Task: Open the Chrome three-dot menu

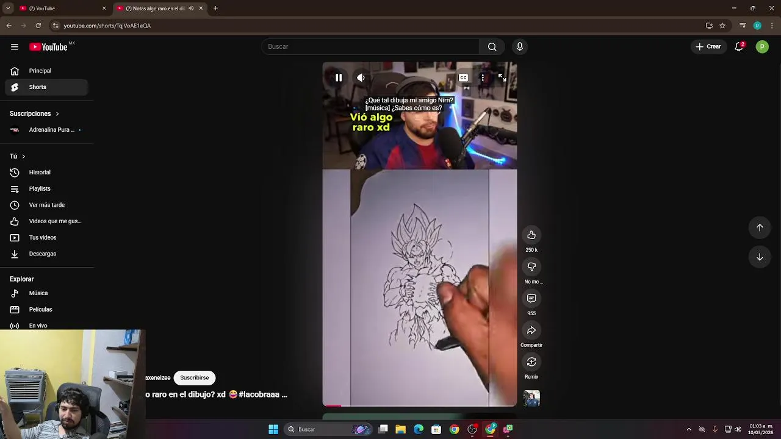Action: click(x=772, y=26)
